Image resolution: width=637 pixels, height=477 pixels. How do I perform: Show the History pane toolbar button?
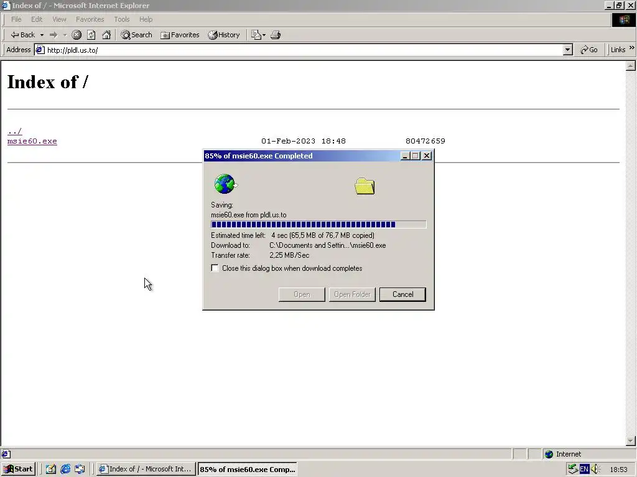[x=224, y=35]
